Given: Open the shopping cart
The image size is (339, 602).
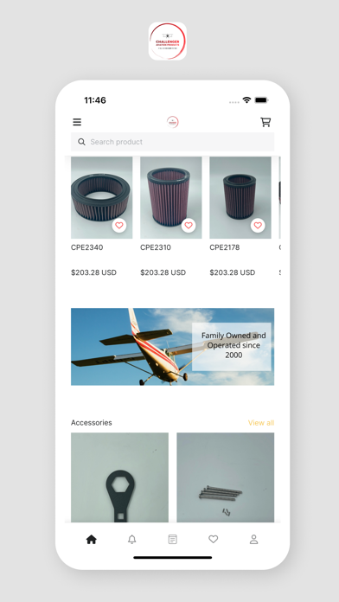Looking at the screenshot, I should click(x=265, y=122).
